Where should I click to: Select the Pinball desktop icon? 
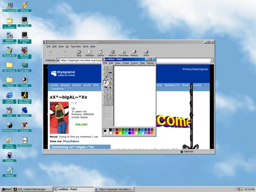tap(25, 82)
